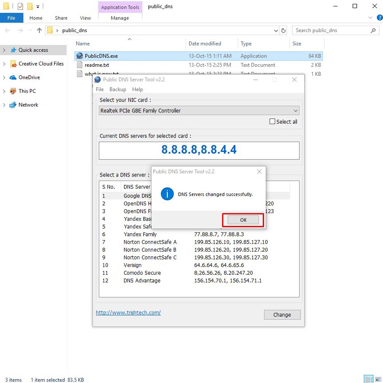
Task: Refresh the public_dns folder view
Action: click(283, 30)
